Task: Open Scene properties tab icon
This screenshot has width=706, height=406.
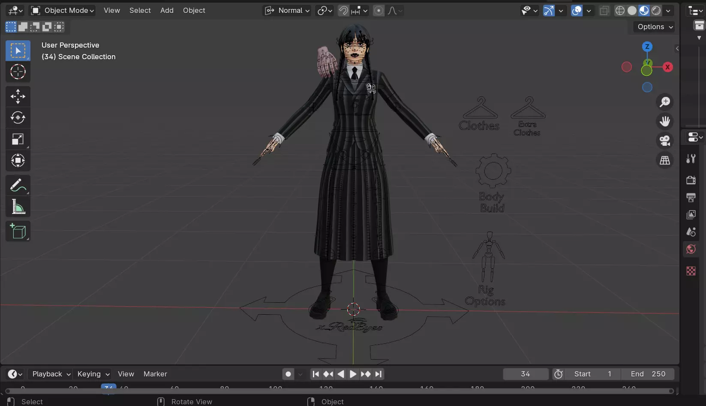Action: [691, 232]
